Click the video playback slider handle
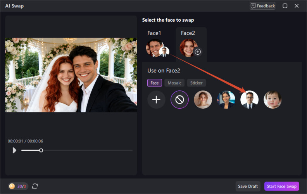 [x=41, y=150]
